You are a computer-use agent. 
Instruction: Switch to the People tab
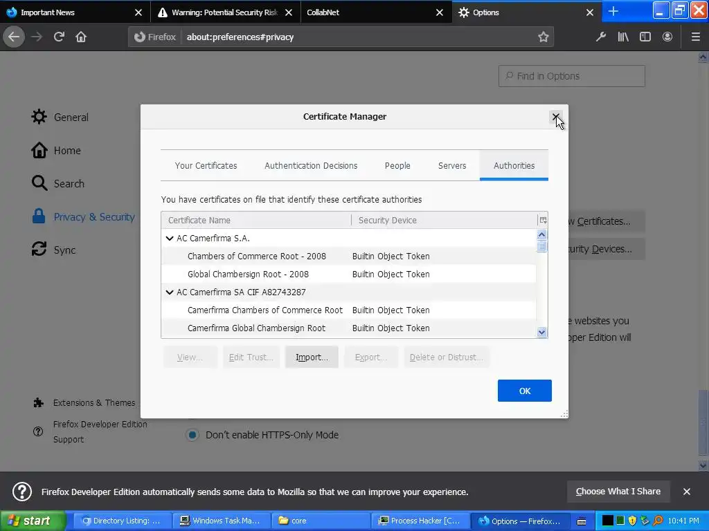click(397, 166)
